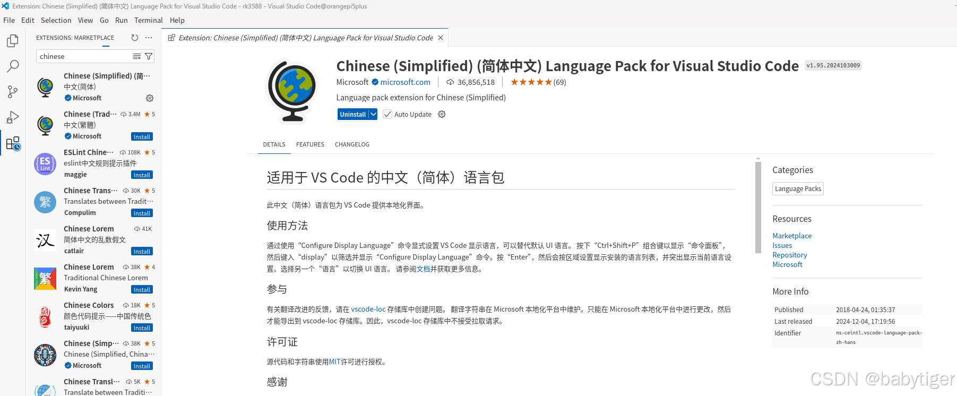Open the filter extensions funnel menu
Image resolution: width=957 pixels, height=396 pixels.
pos(149,56)
